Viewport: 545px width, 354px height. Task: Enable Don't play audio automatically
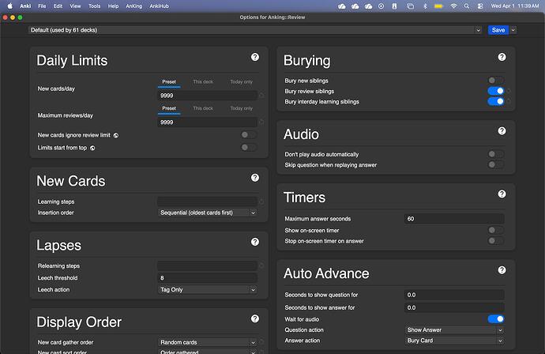coord(495,154)
